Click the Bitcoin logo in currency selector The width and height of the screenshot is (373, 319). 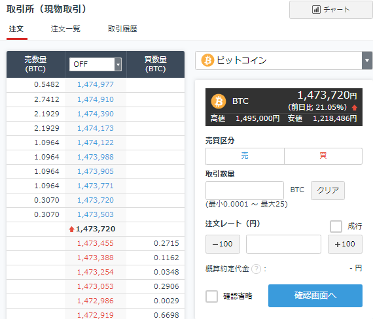207,60
